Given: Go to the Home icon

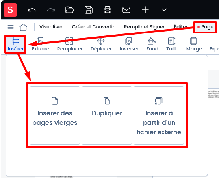Looking at the screenshot, I should (x=23, y=27).
